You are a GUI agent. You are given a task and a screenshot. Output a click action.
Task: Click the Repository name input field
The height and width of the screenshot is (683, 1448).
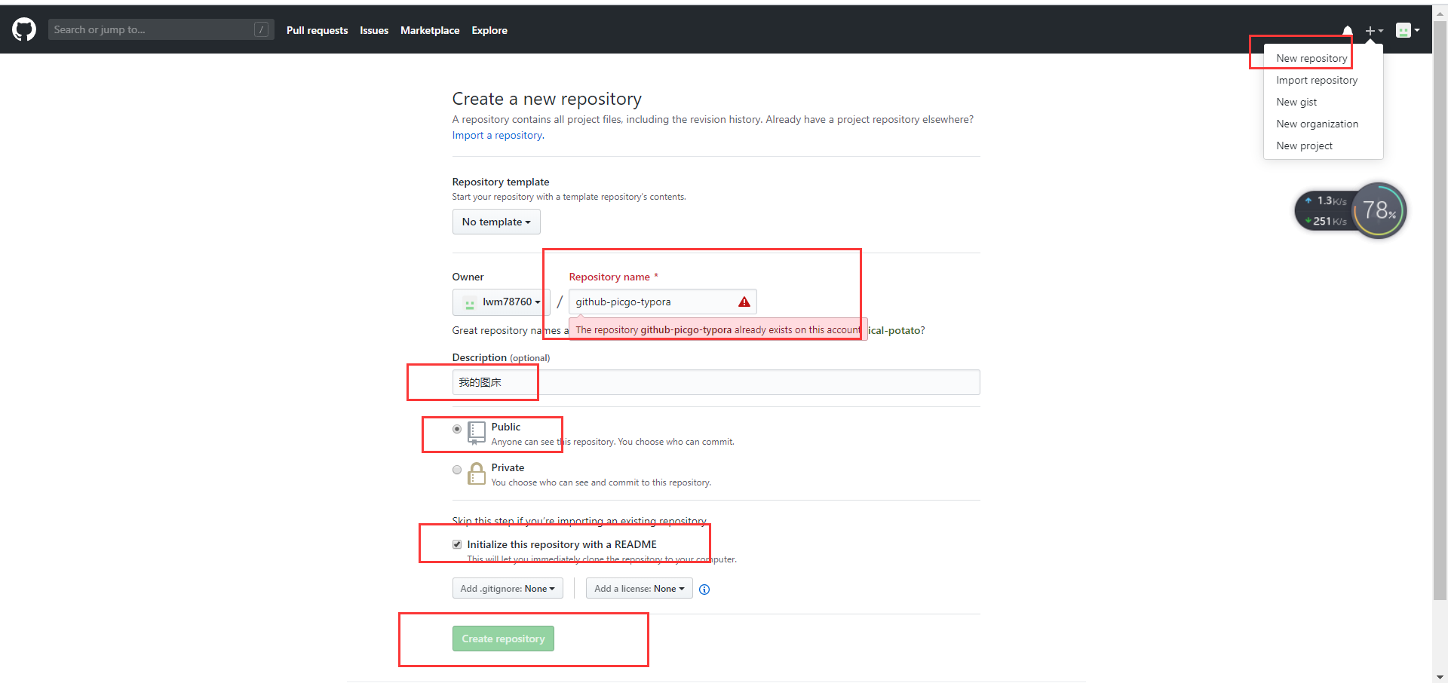click(x=662, y=302)
